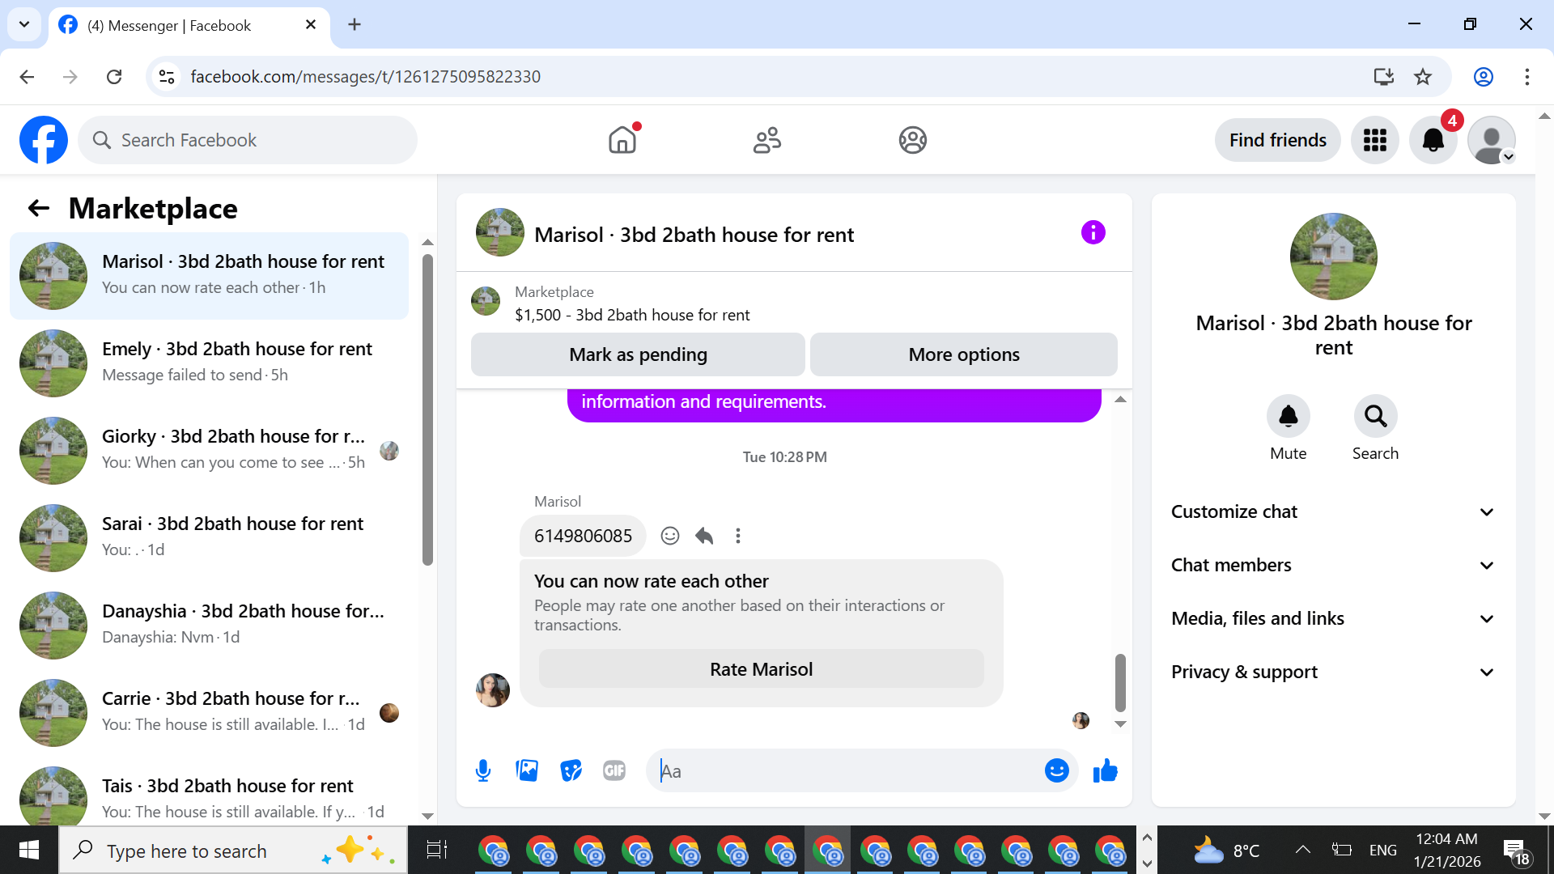
Task: Attach a photo or file
Action: pos(527,771)
